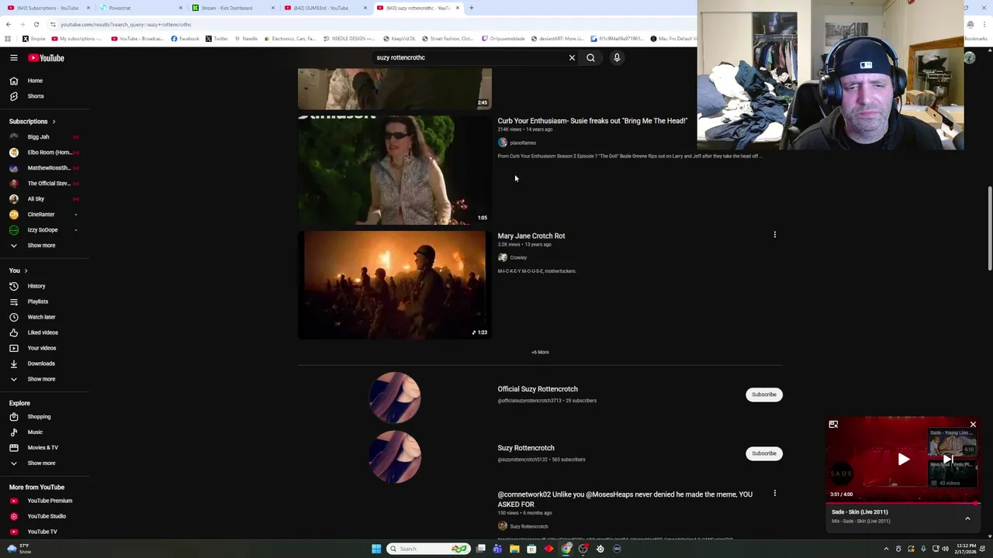Viewport: 993px width, 558px height.
Task: Expand the miniplayer to full page
Action: [833, 425]
